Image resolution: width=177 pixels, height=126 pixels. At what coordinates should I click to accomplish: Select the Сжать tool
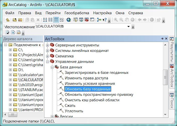click(x=70, y=106)
